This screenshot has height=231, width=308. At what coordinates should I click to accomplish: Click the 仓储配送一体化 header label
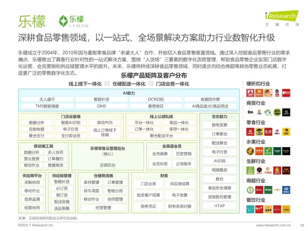(x=129, y=83)
